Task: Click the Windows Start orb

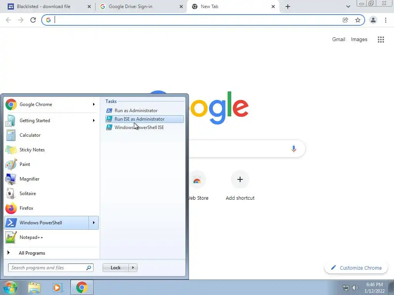Action: [10, 287]
